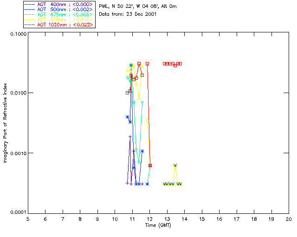297x237 pixels.
Task: Click the topmost blue asterisk marker near 11 hours
Action: [x=131, y=65]
